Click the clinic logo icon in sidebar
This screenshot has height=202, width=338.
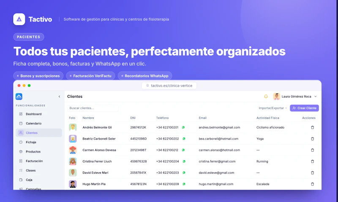pyautogui.click(x=19, y=97)
